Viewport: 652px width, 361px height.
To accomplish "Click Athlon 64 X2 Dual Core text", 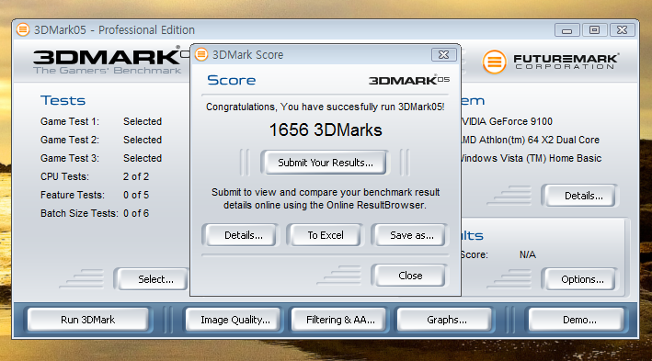I will pyautogui.click(x=531, y=140).
